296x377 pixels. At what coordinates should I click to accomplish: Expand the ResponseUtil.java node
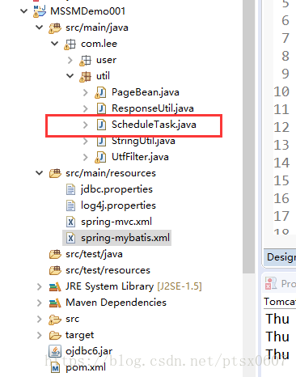pyautogui.click(x=86, y=108)
